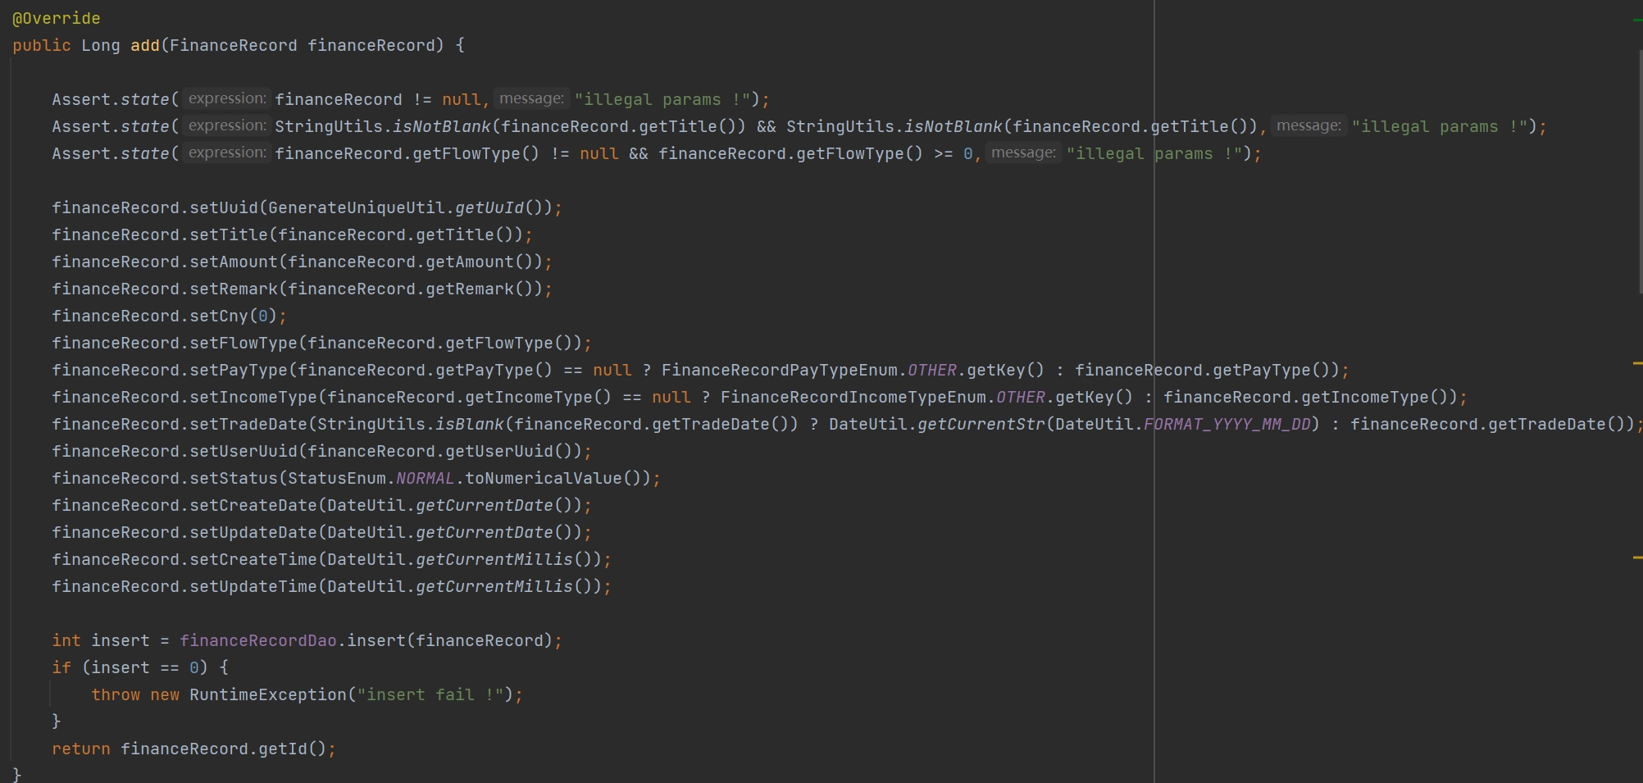Click the setAmount method call
Viewport: 1643px width, 783px height.
(x=234, y=262)
